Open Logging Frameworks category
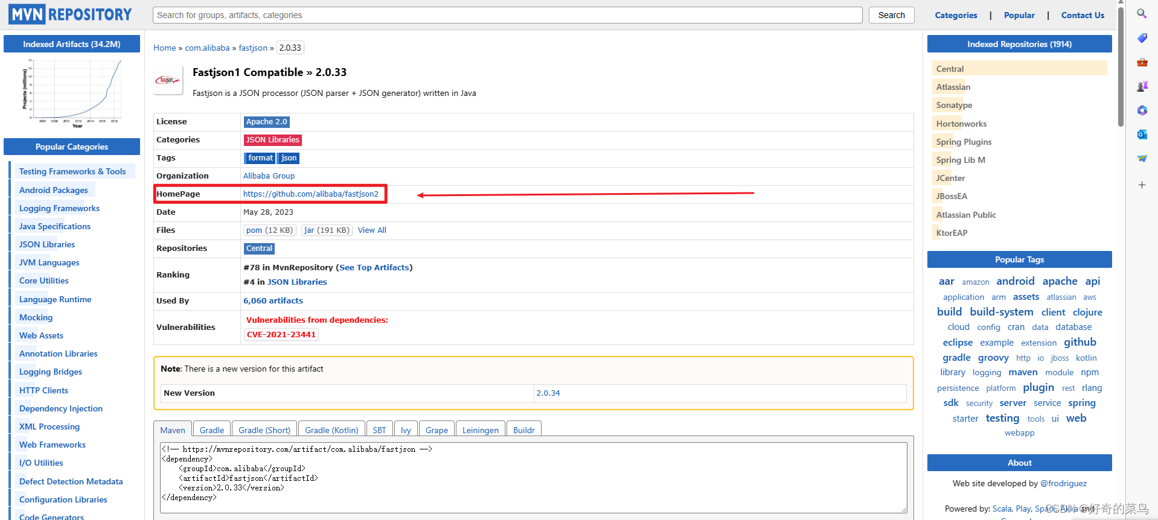 tap(59, 209)
